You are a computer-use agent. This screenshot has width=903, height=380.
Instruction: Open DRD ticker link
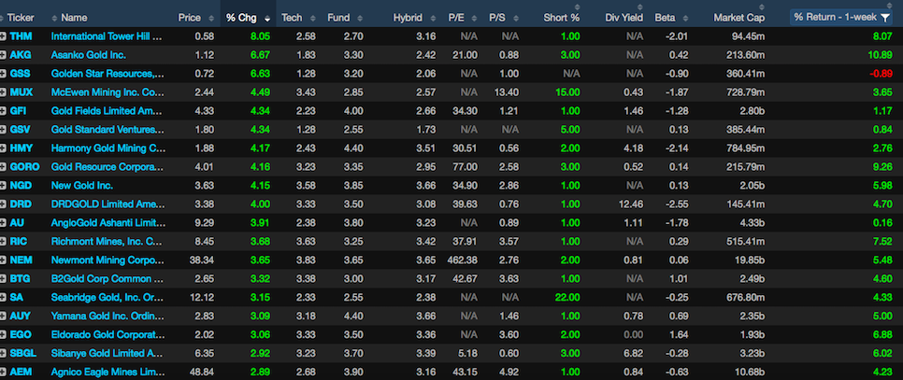(x=21, y=204)
